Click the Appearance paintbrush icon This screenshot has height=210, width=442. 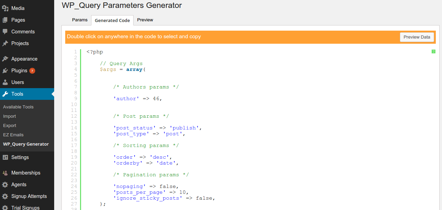(x=5, y=59)
